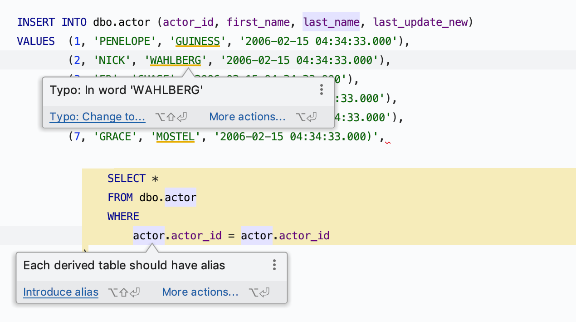
Task: Click the last_update_new column name
Action: click(x=420, y=22)
